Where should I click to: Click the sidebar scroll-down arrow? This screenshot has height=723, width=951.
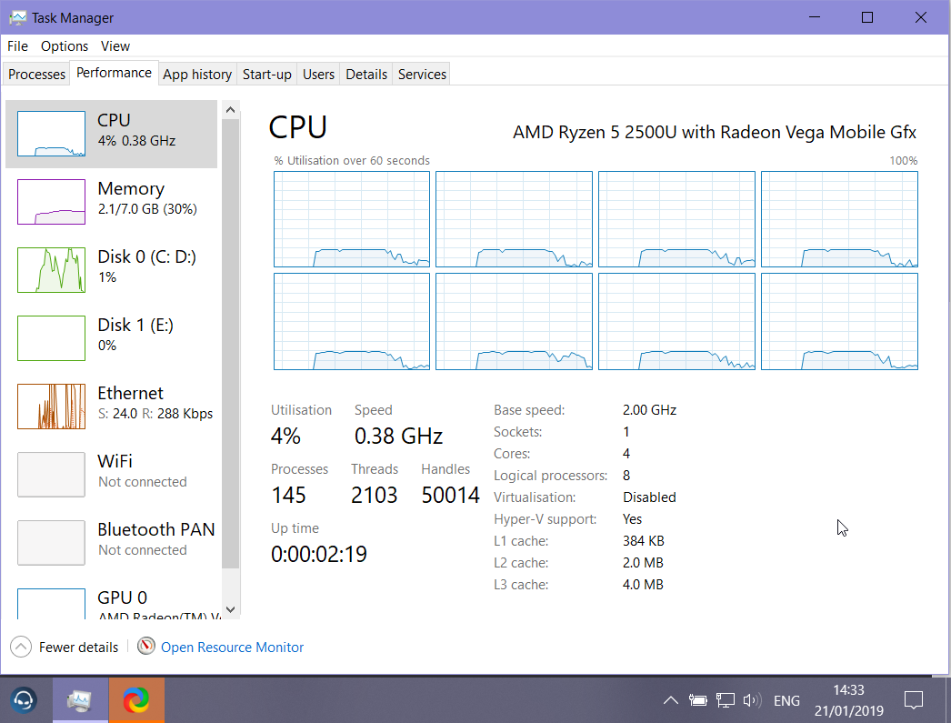[230, 608]
